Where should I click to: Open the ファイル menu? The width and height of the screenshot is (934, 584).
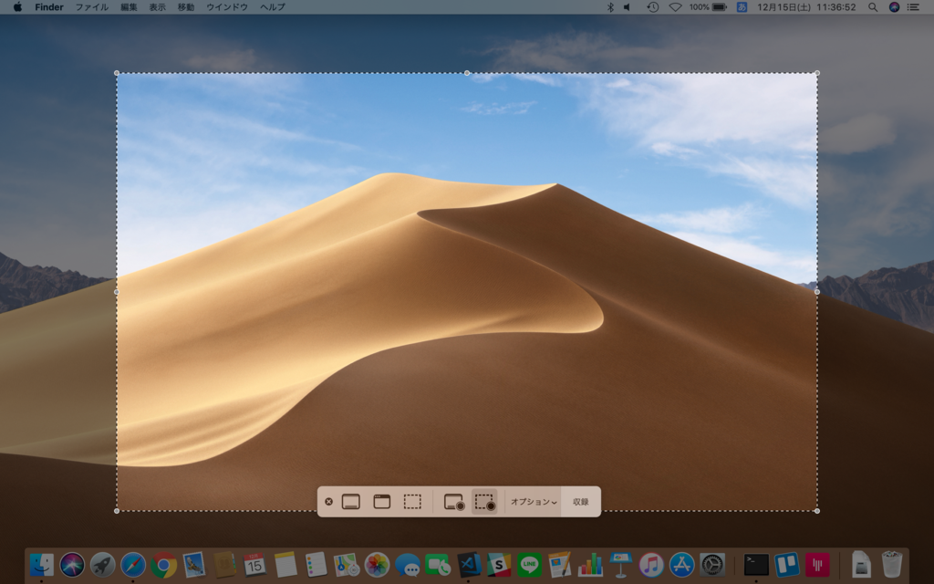[x=92, y=7]
